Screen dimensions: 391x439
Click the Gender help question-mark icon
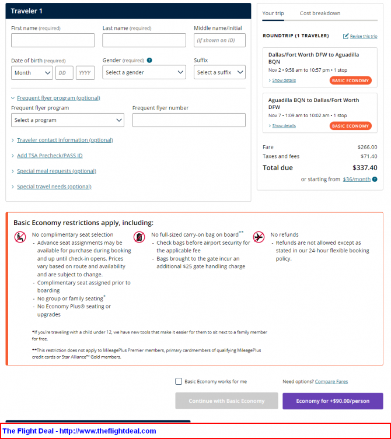(149, 60)
